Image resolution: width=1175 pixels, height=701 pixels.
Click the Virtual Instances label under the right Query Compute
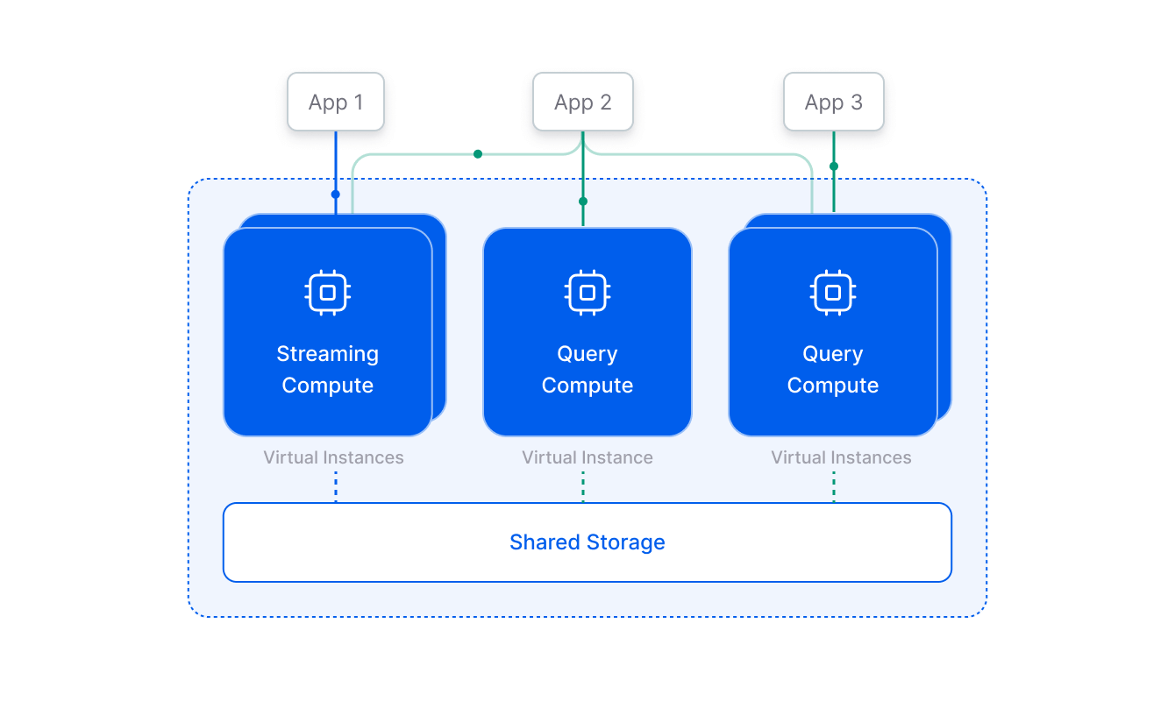click(841, 457)
